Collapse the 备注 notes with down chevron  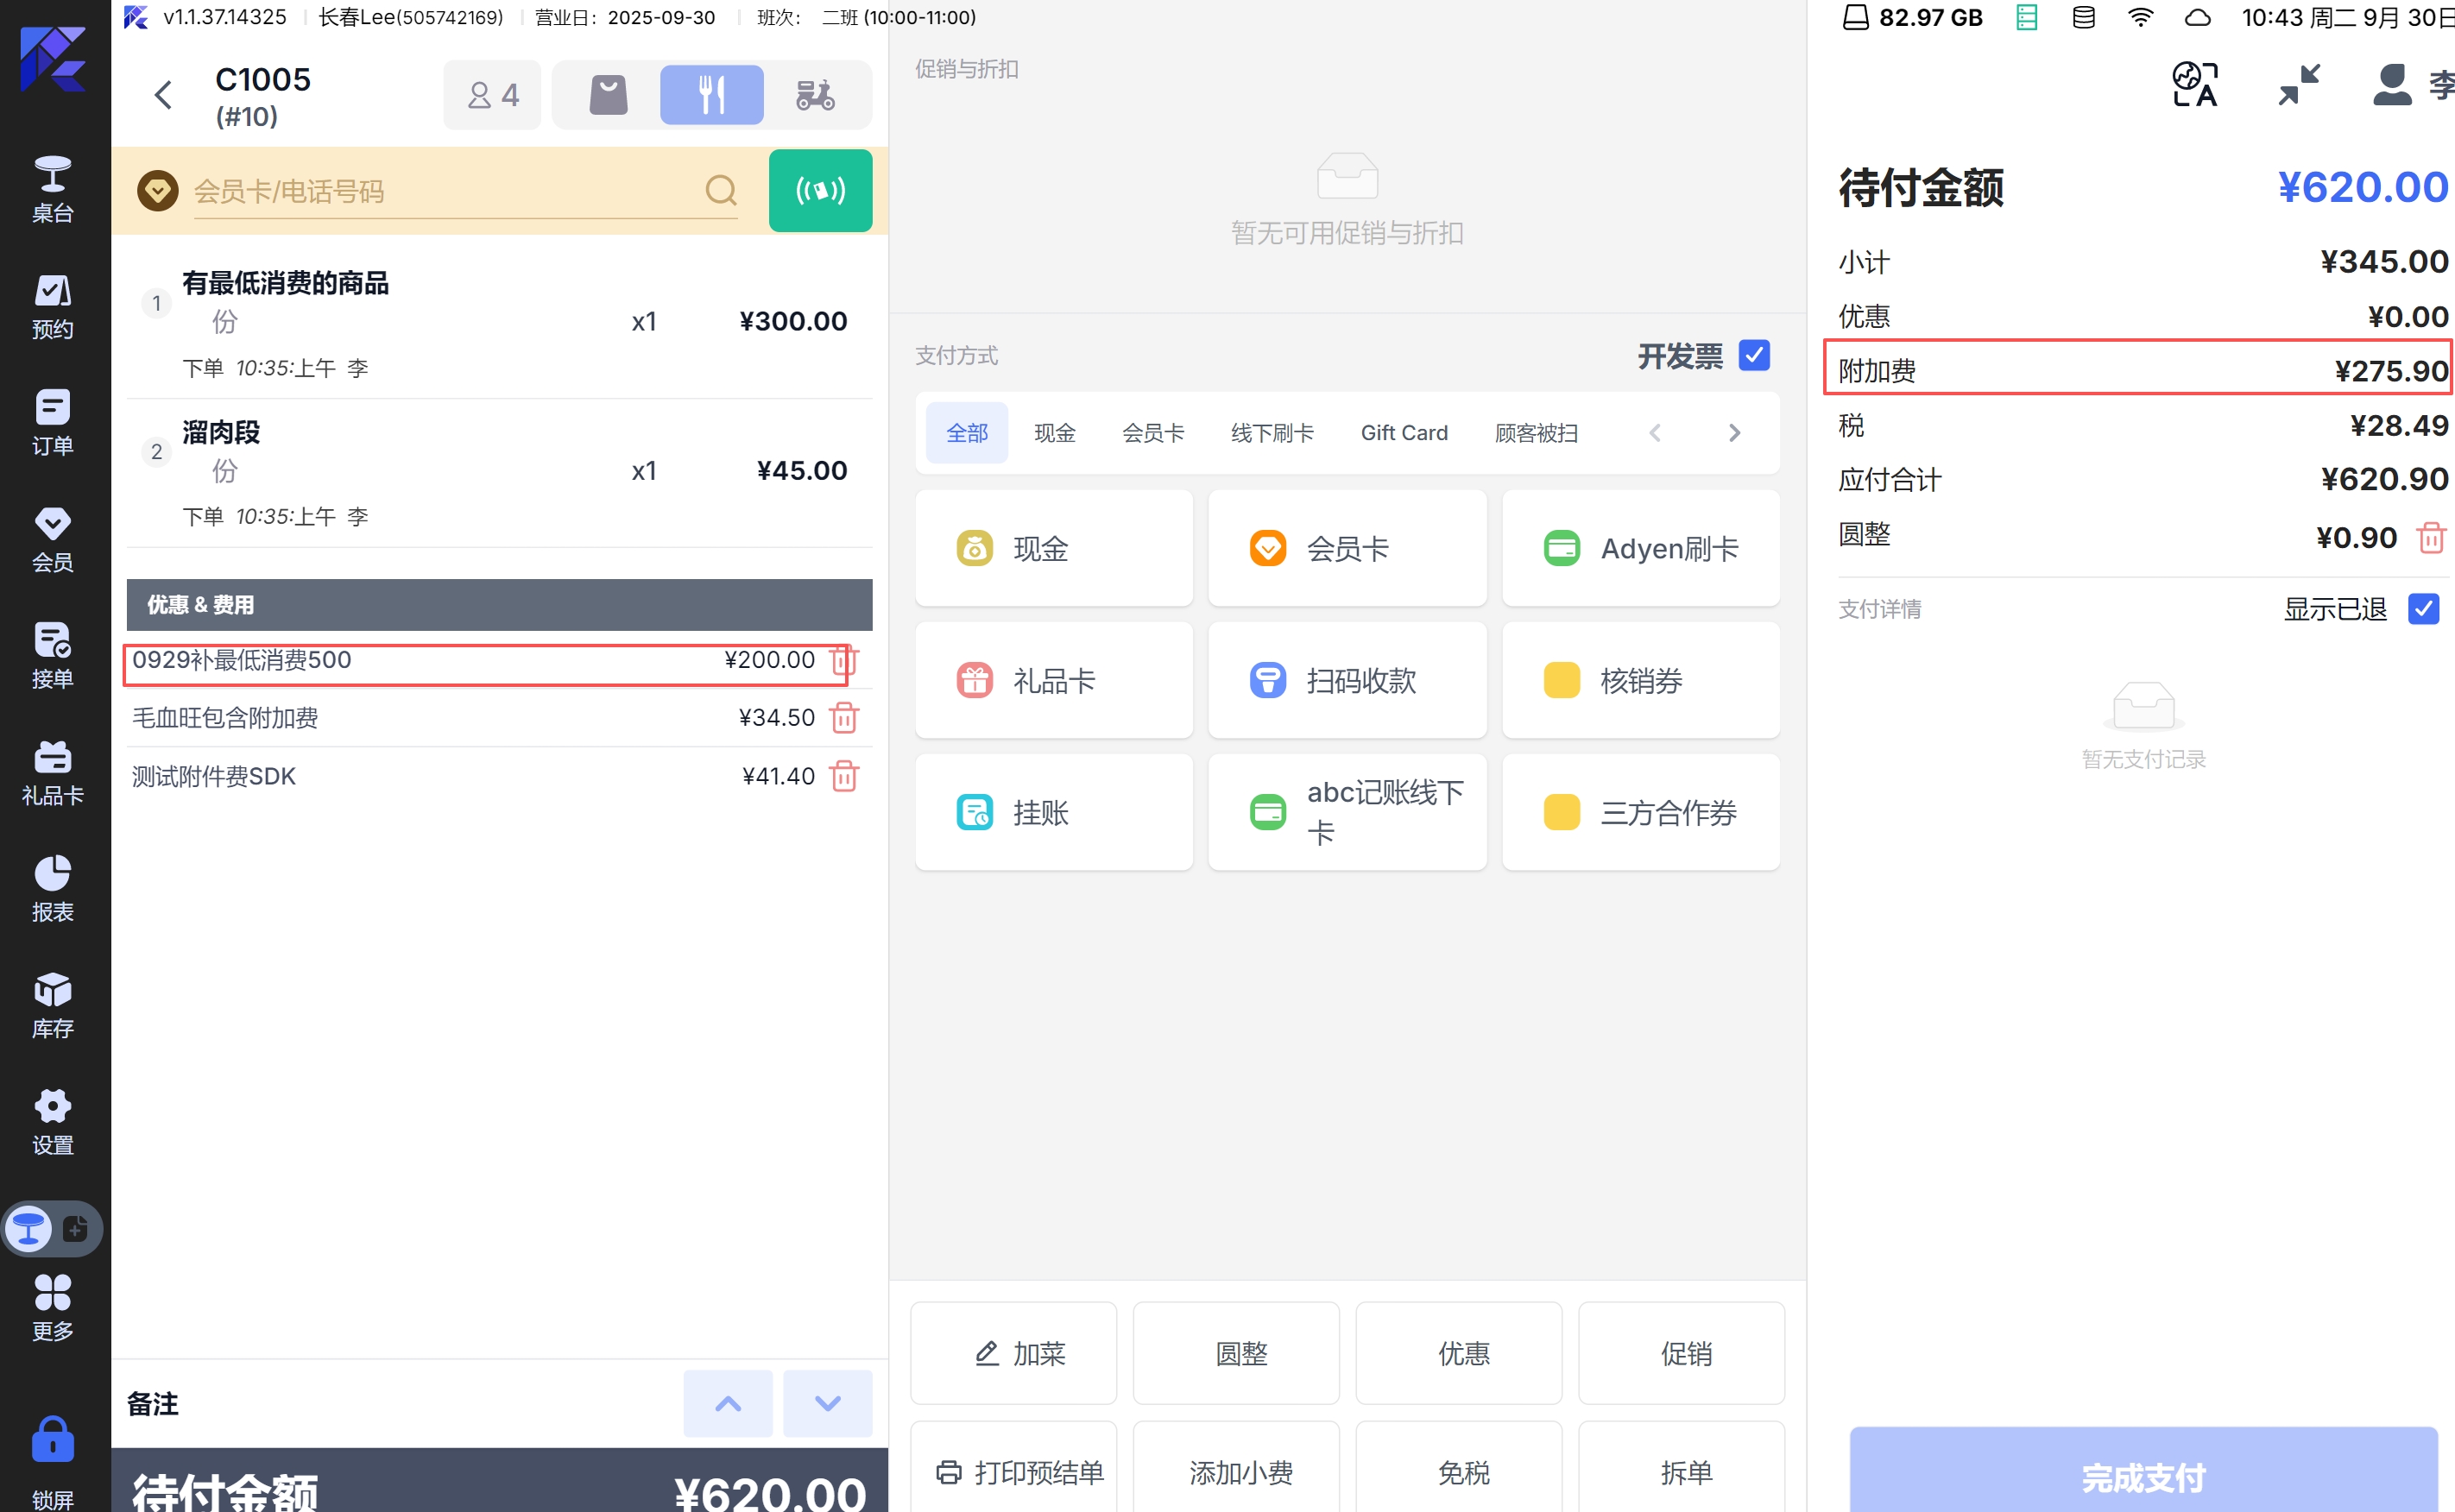pyautogui.click(x=827, y=1402)
